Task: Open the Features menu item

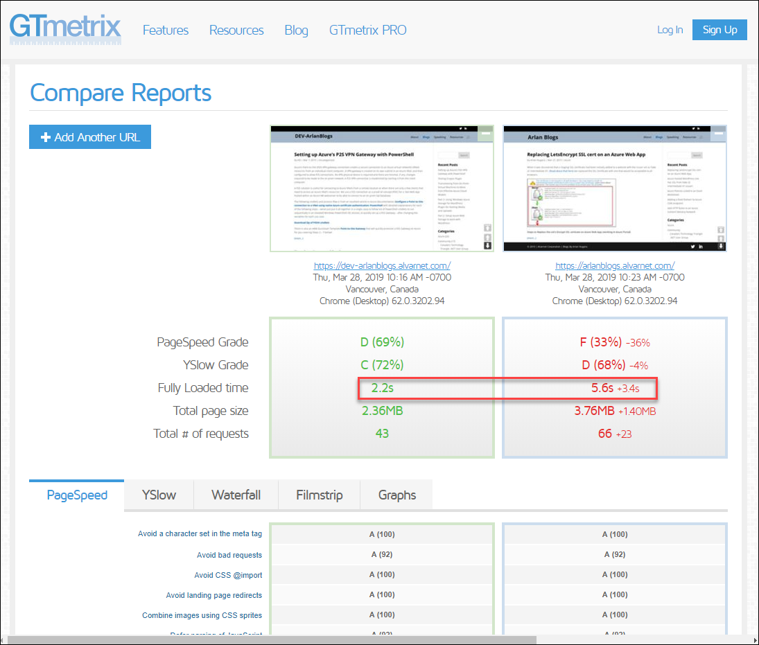Action: (166, 30)
